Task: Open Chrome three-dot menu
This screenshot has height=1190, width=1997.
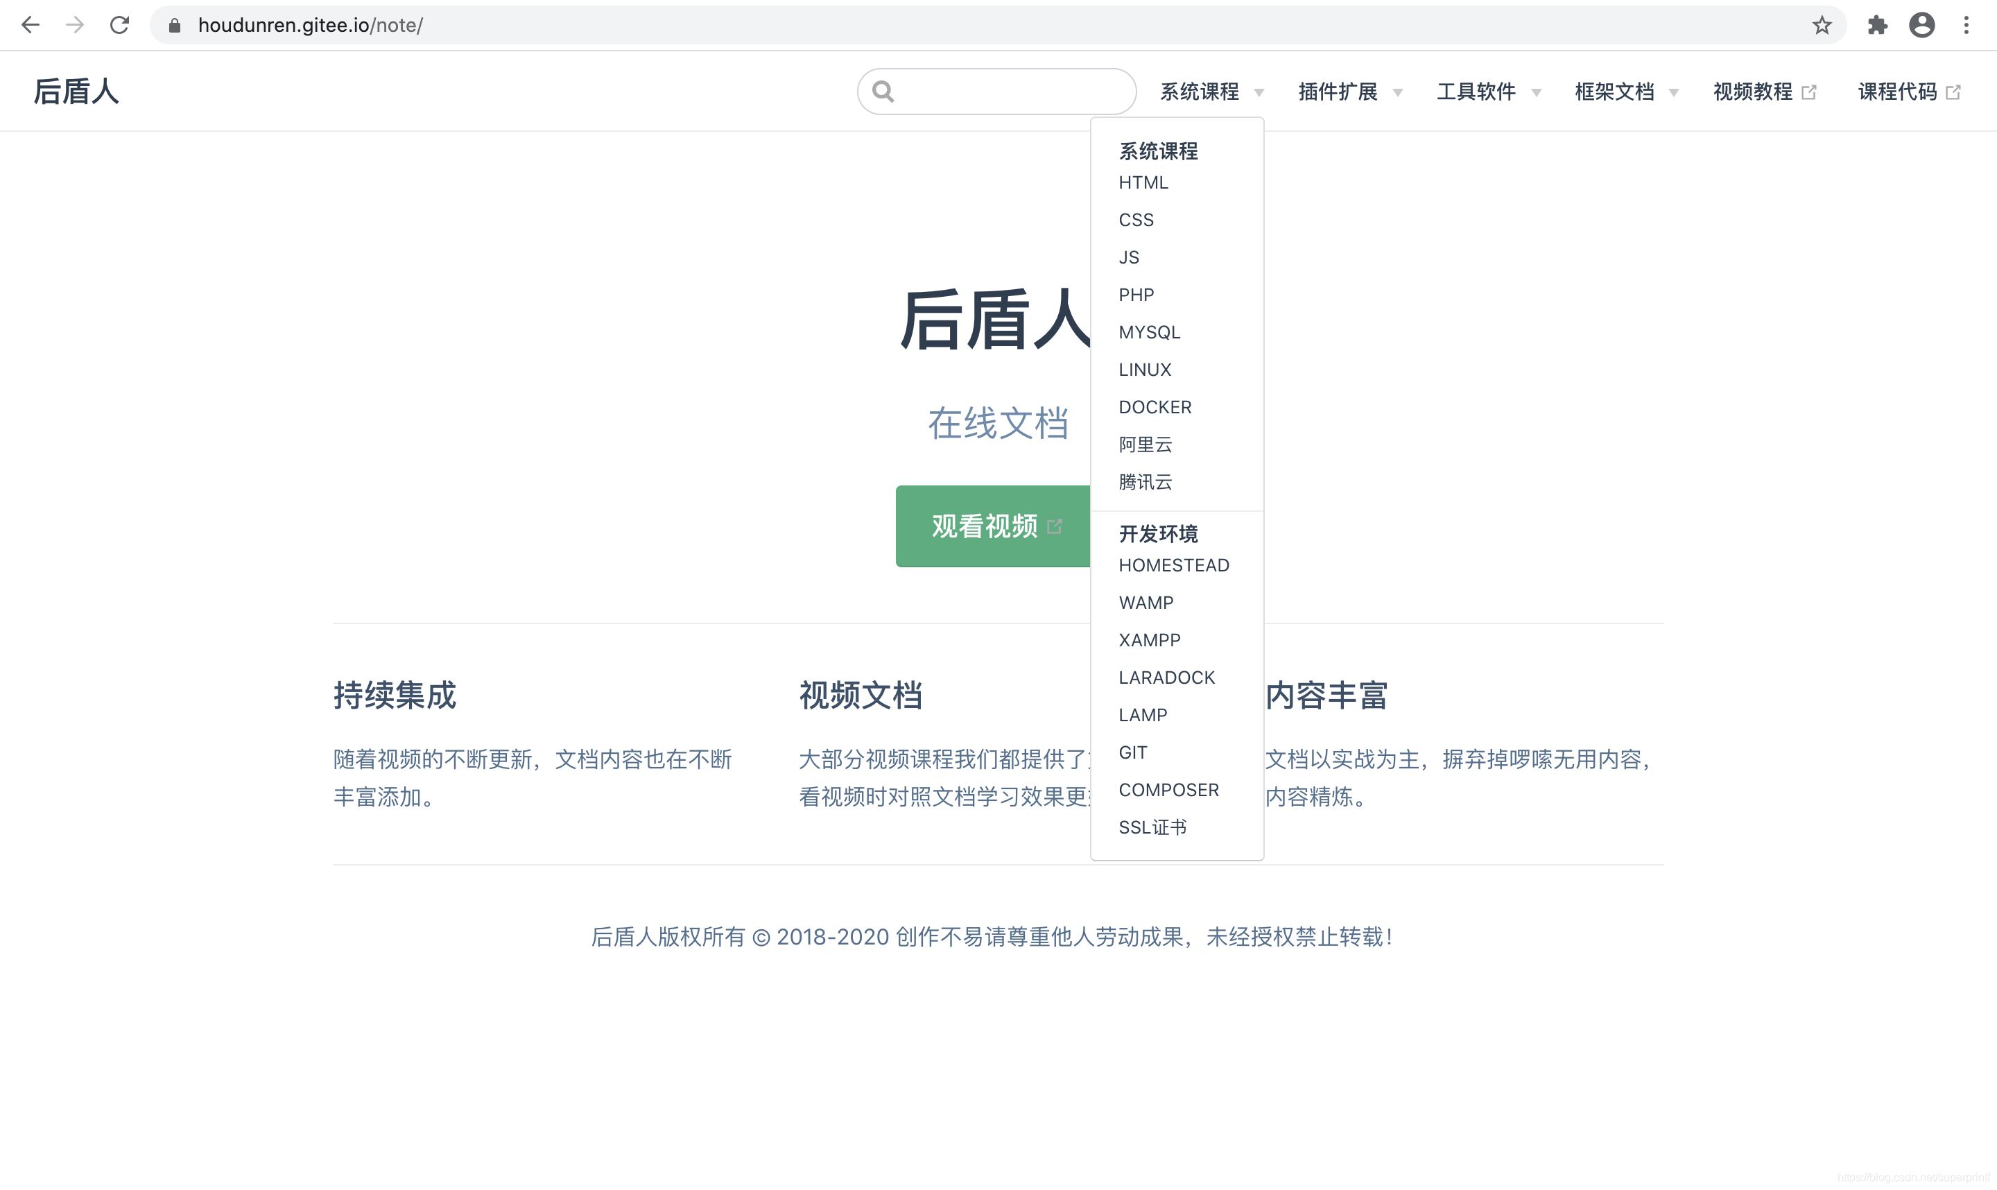Action: coord(1966,25)
